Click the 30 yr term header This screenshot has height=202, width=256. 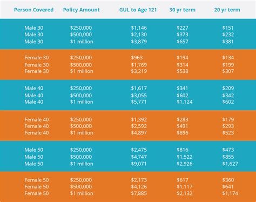coord(182,10)
